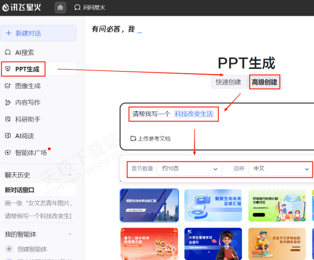Click the AI阅读 book icon
The width and height of the screenshot is (314, 260).
8,136
